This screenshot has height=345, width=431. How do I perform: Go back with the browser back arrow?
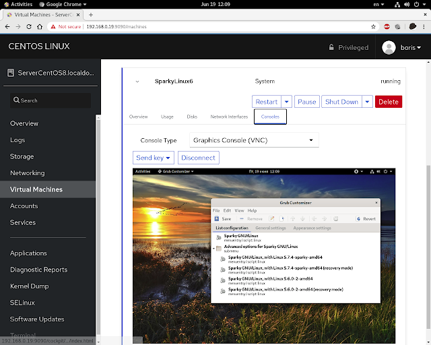7,27
